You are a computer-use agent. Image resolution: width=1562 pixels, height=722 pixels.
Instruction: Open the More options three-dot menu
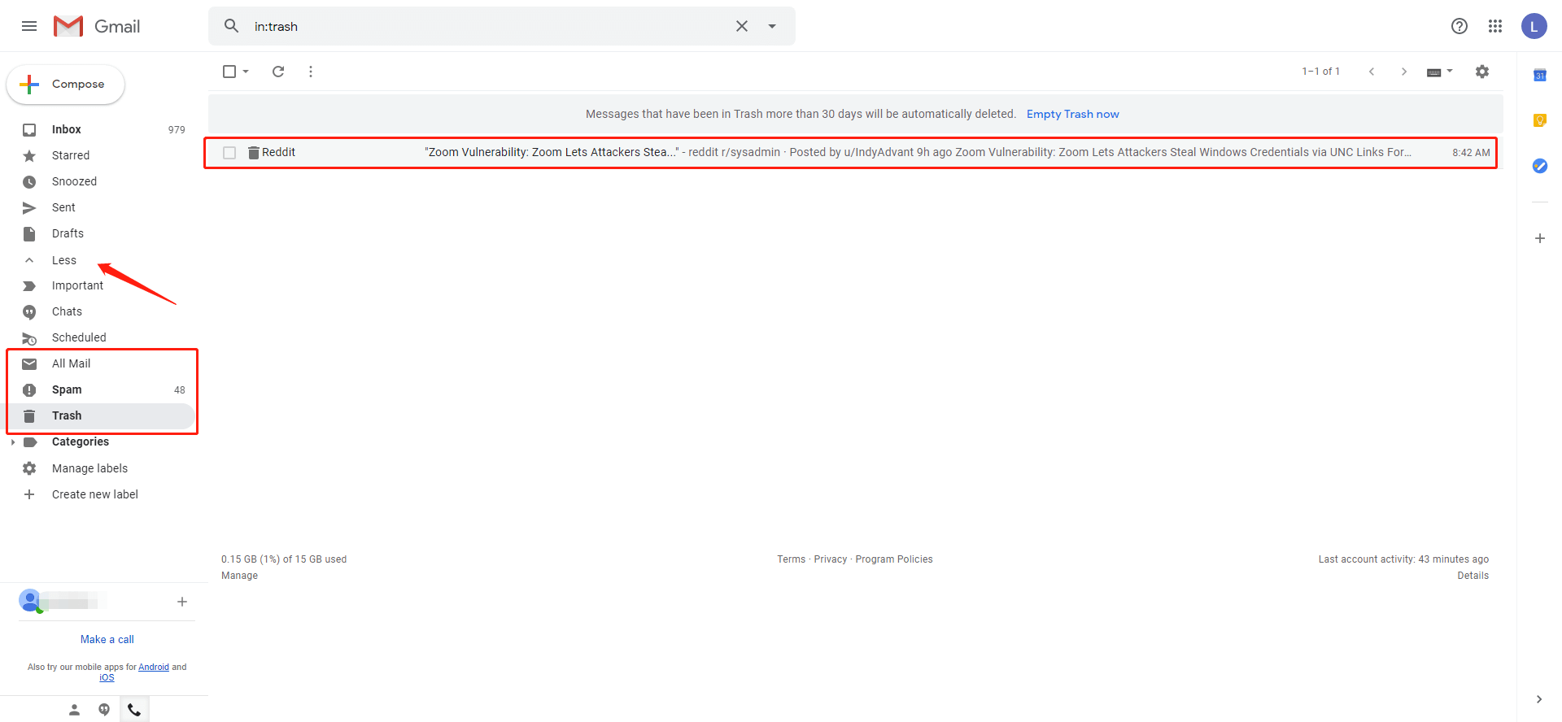[311, 72]
